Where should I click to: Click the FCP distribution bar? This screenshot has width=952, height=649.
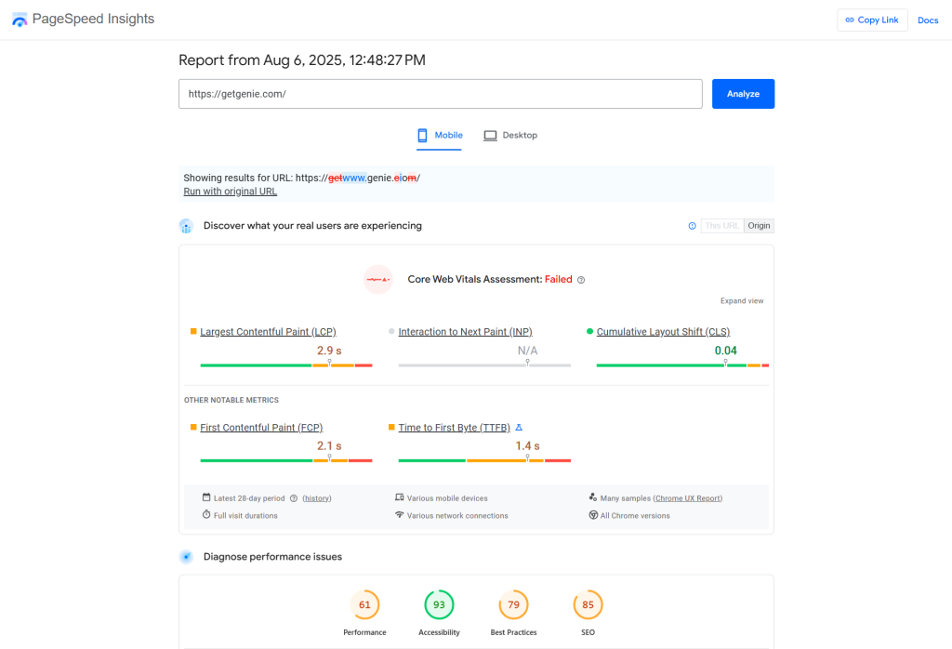click(286, 461)
